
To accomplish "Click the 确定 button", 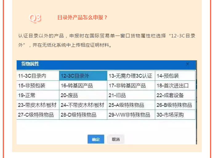I will [96, 139].
